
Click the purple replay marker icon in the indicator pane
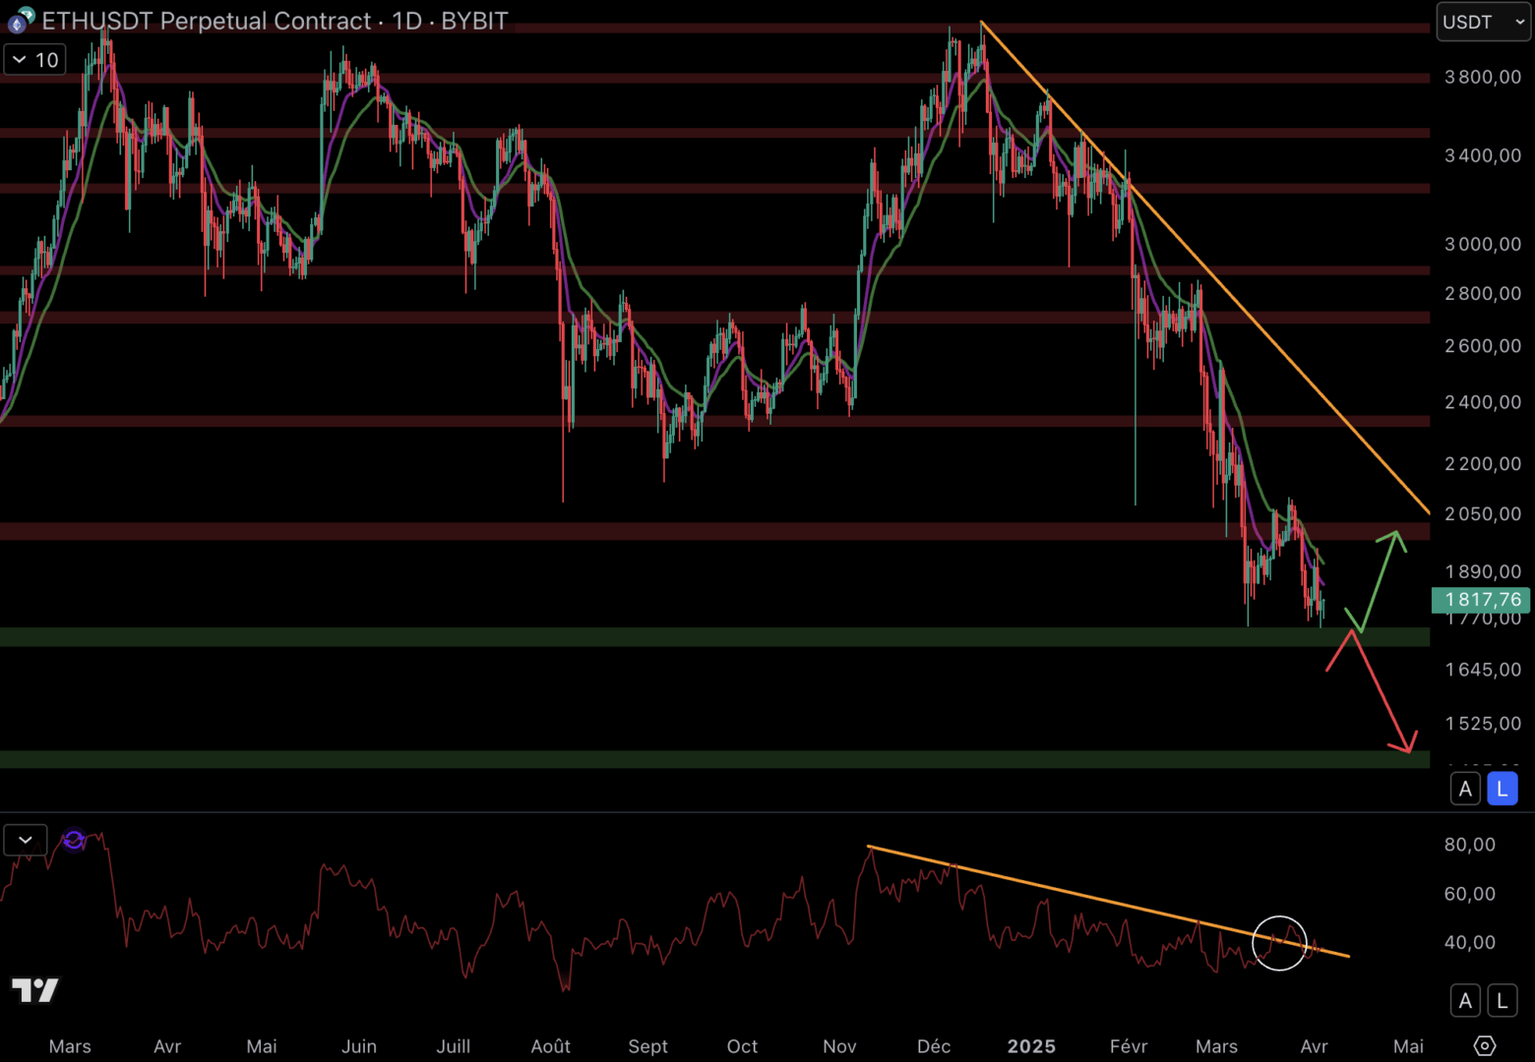point(74,840)
